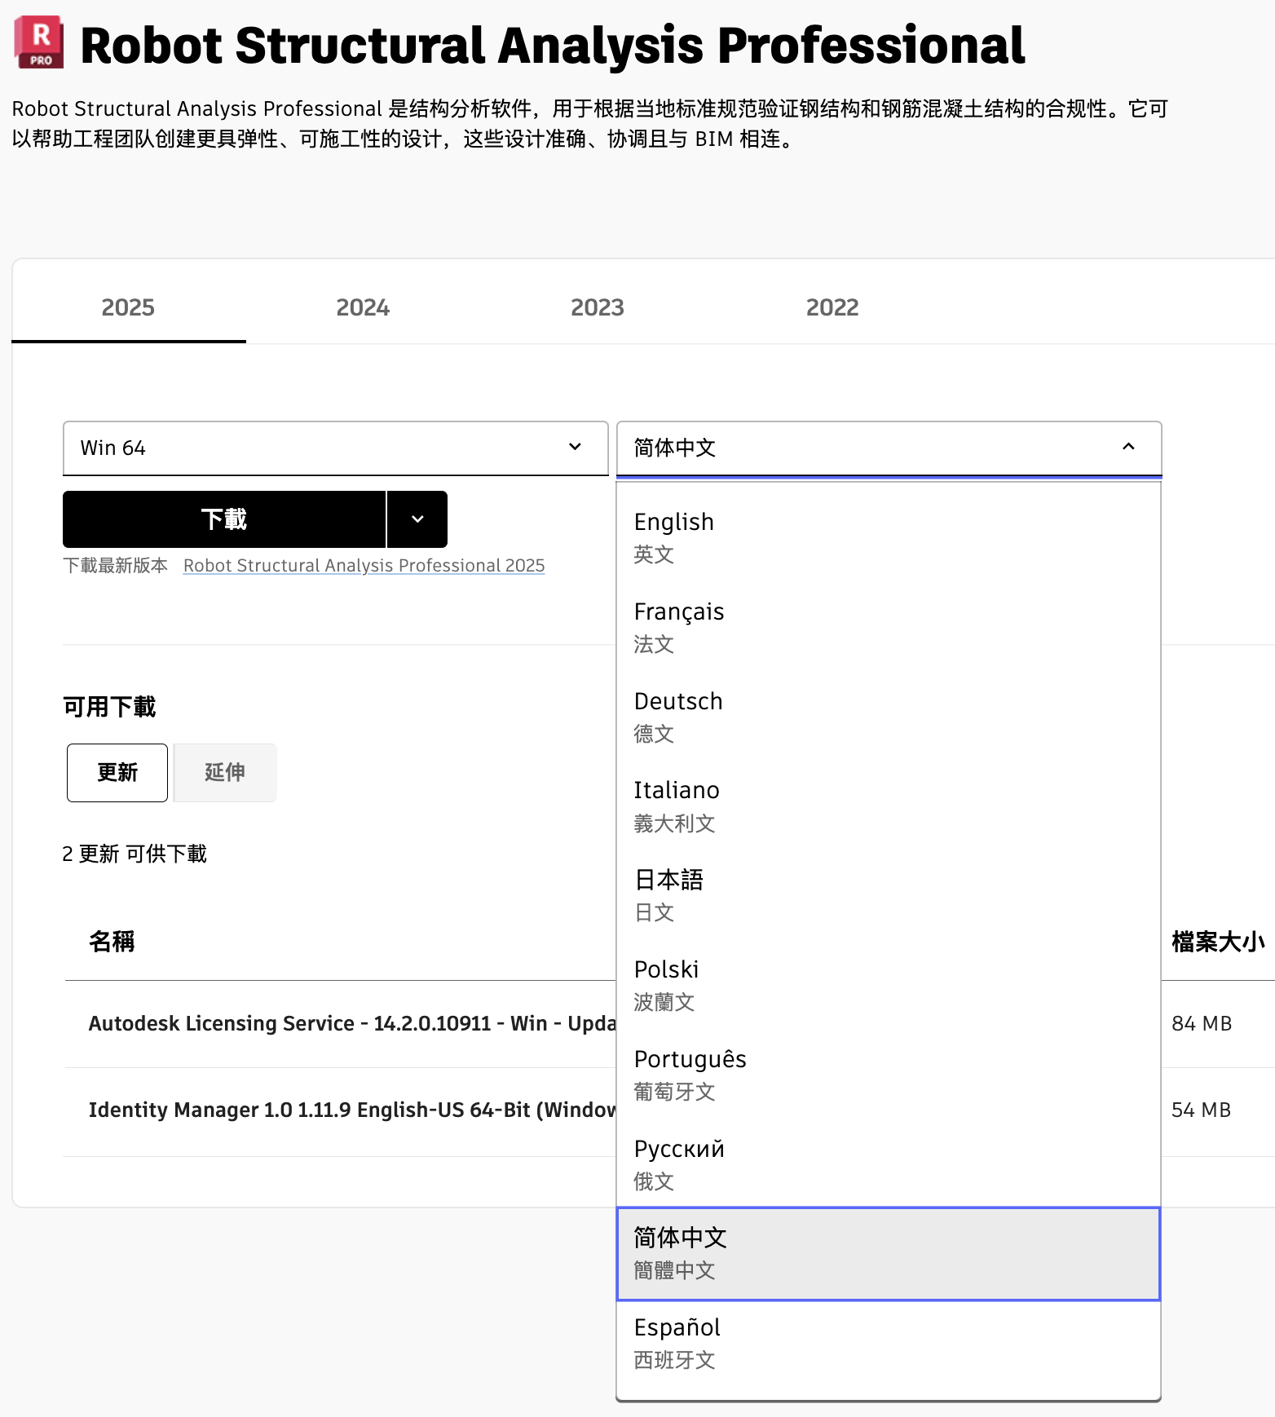Switch to the 2025 version tab

pos(128,307)
